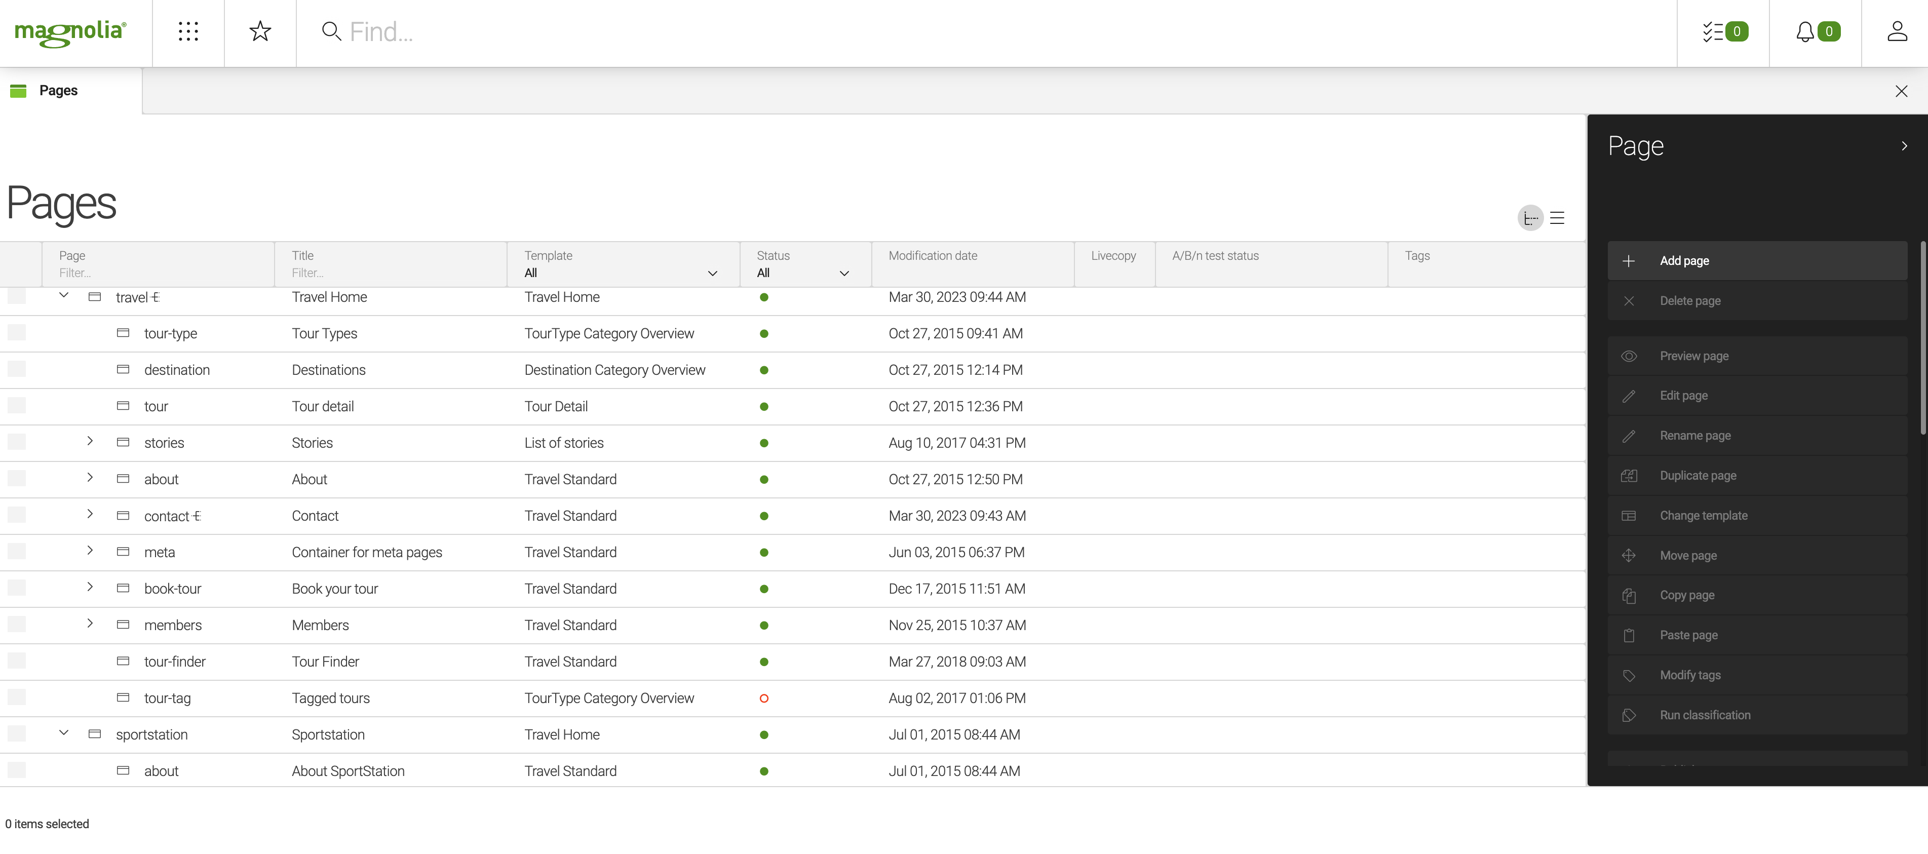Click the Copy page icon
Viewport: 1928px width, 854px height.
tap(1629, 595)
